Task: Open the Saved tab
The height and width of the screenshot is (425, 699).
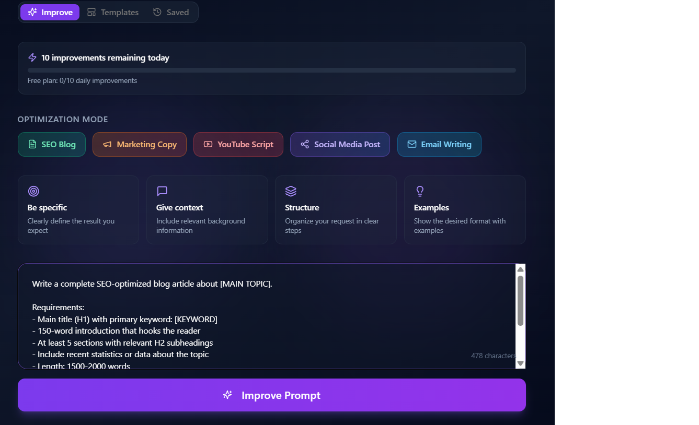Action: coord(171,11)
